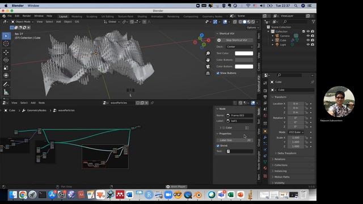Click the gray Color Buttons swatch

244,60
